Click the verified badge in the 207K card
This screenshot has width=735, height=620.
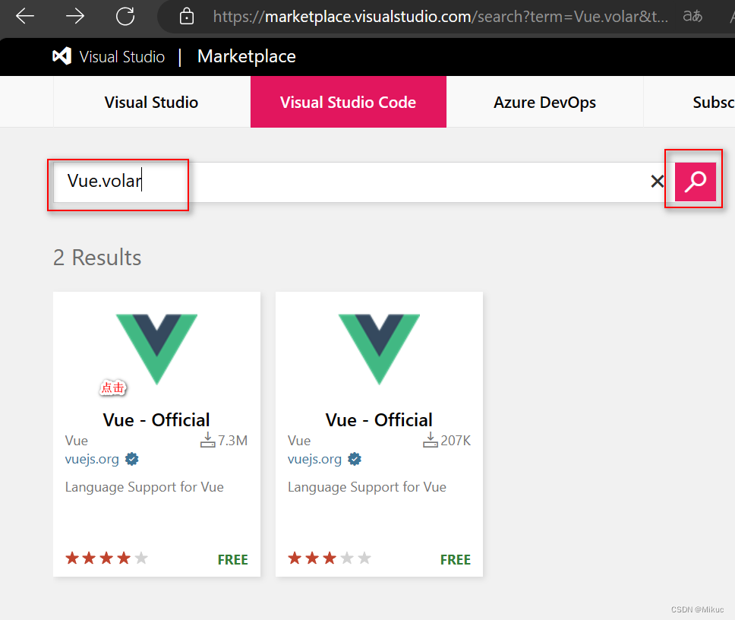pos(355,459)
